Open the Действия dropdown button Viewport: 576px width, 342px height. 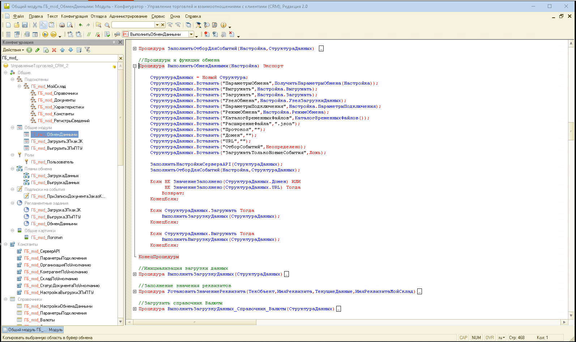(x=13, y=50)
